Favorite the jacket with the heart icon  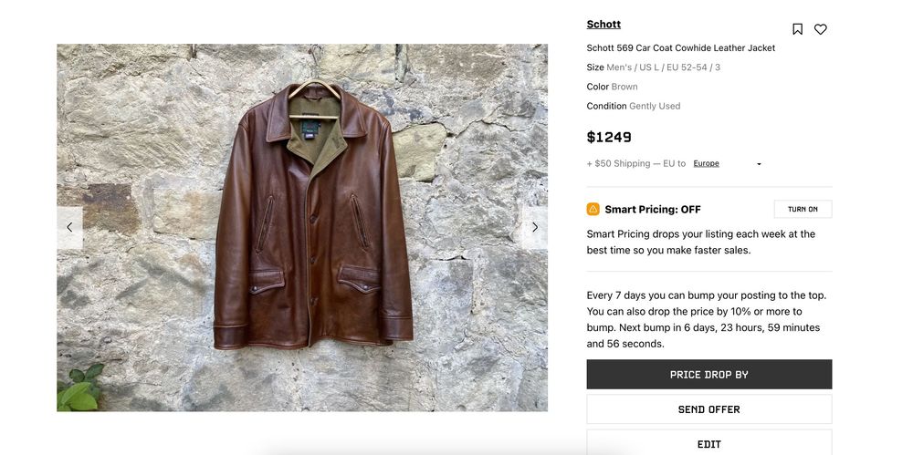[x=821, y=29]
